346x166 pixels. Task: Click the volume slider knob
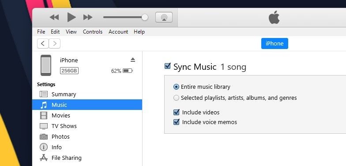coord(145,17)
